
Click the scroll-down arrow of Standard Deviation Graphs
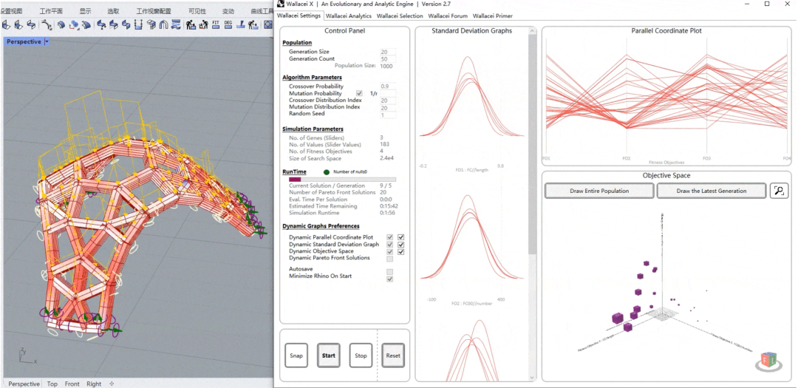point(532,378)
